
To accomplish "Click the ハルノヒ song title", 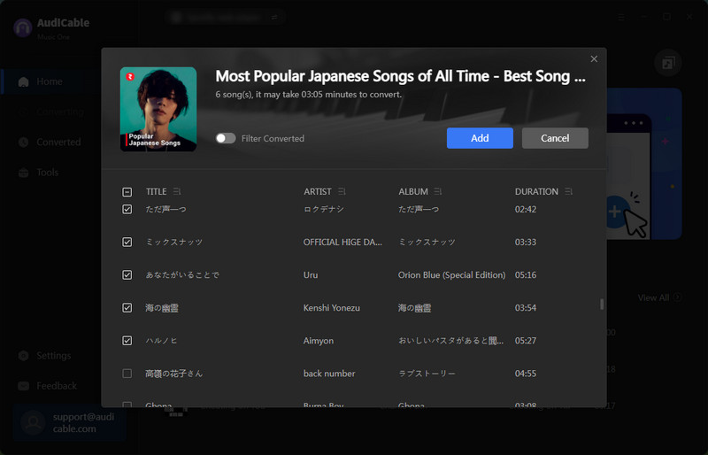I will click(x=161, y=341).
